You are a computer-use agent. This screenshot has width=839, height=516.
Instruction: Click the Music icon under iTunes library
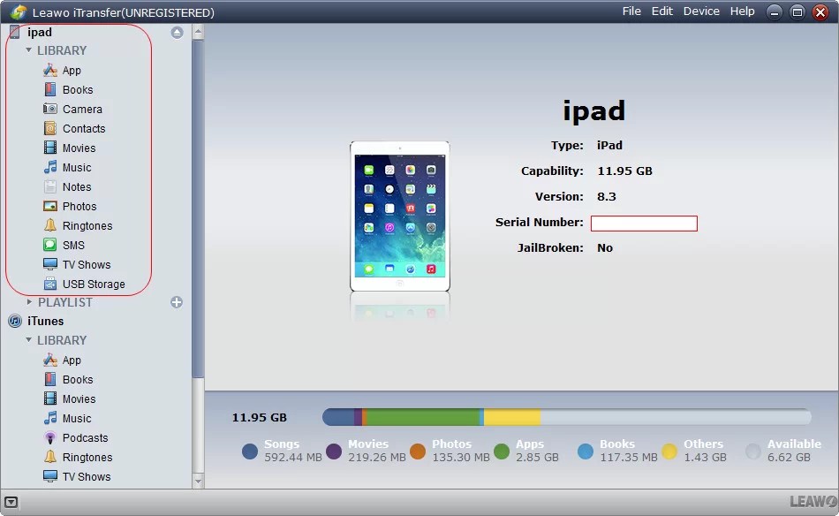click(x=50, y=418)
